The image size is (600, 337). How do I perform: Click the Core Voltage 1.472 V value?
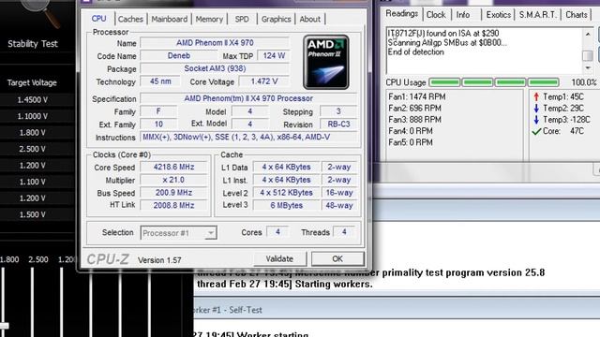[x=264, y=81]
